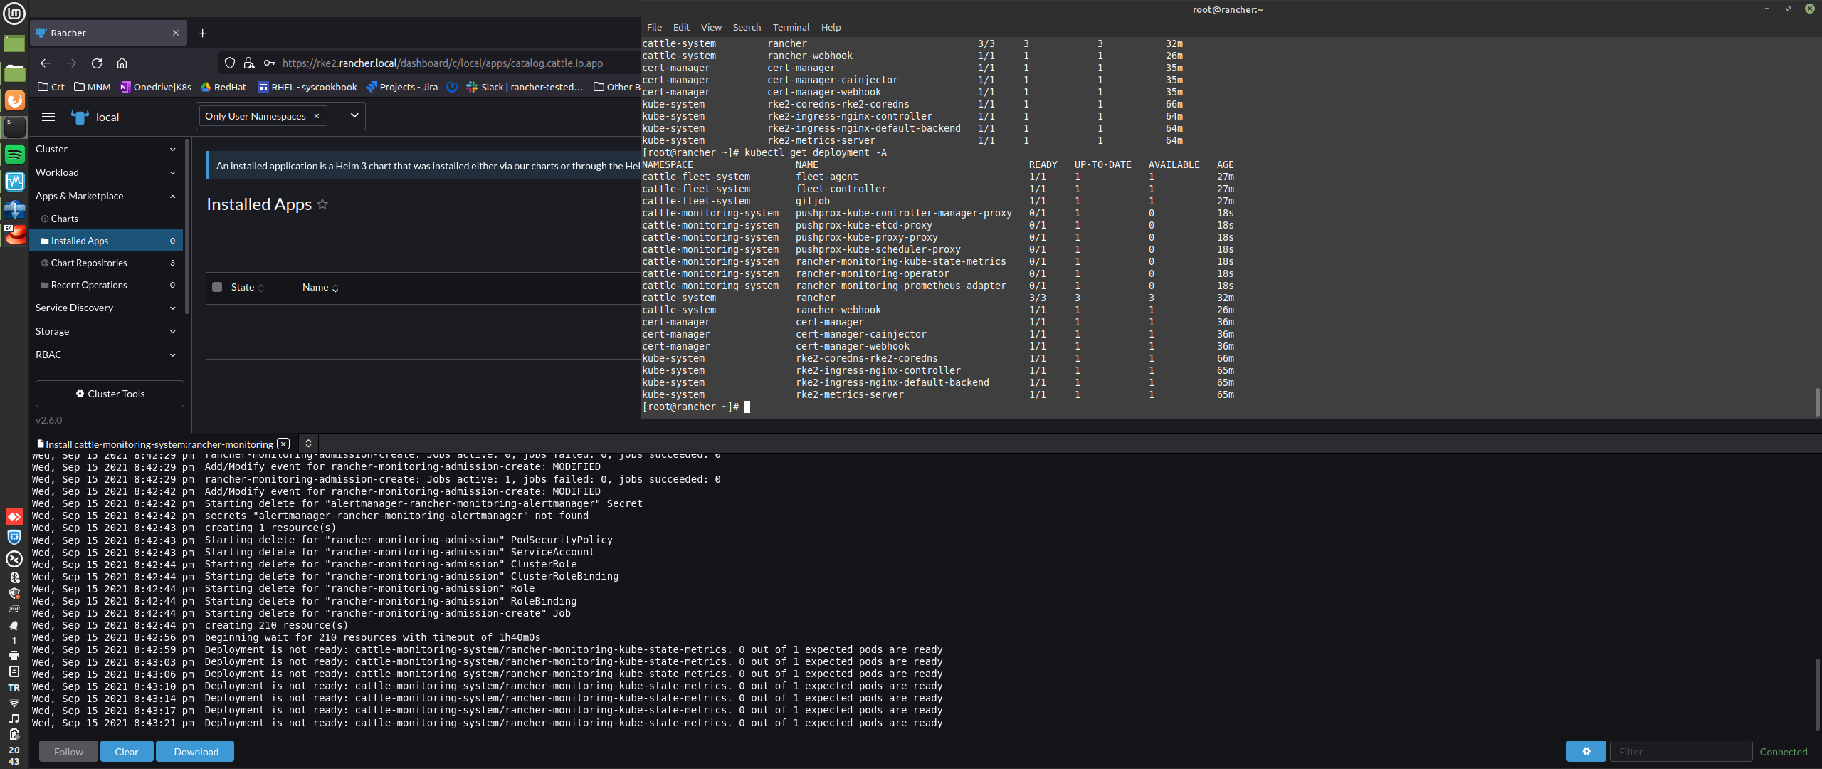
Task: Clear the log output
Action: click(x=127, y=751)
